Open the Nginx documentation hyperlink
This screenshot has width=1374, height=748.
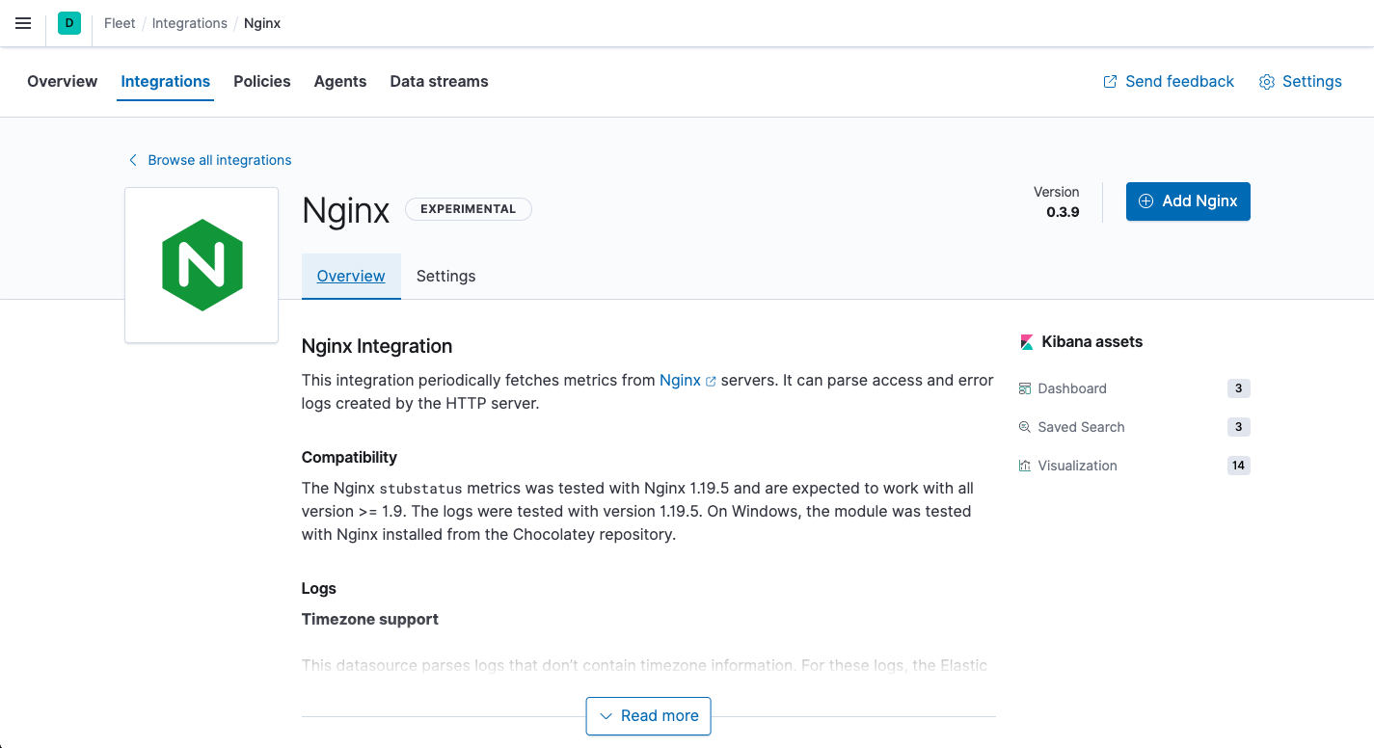tap(680, 380)
